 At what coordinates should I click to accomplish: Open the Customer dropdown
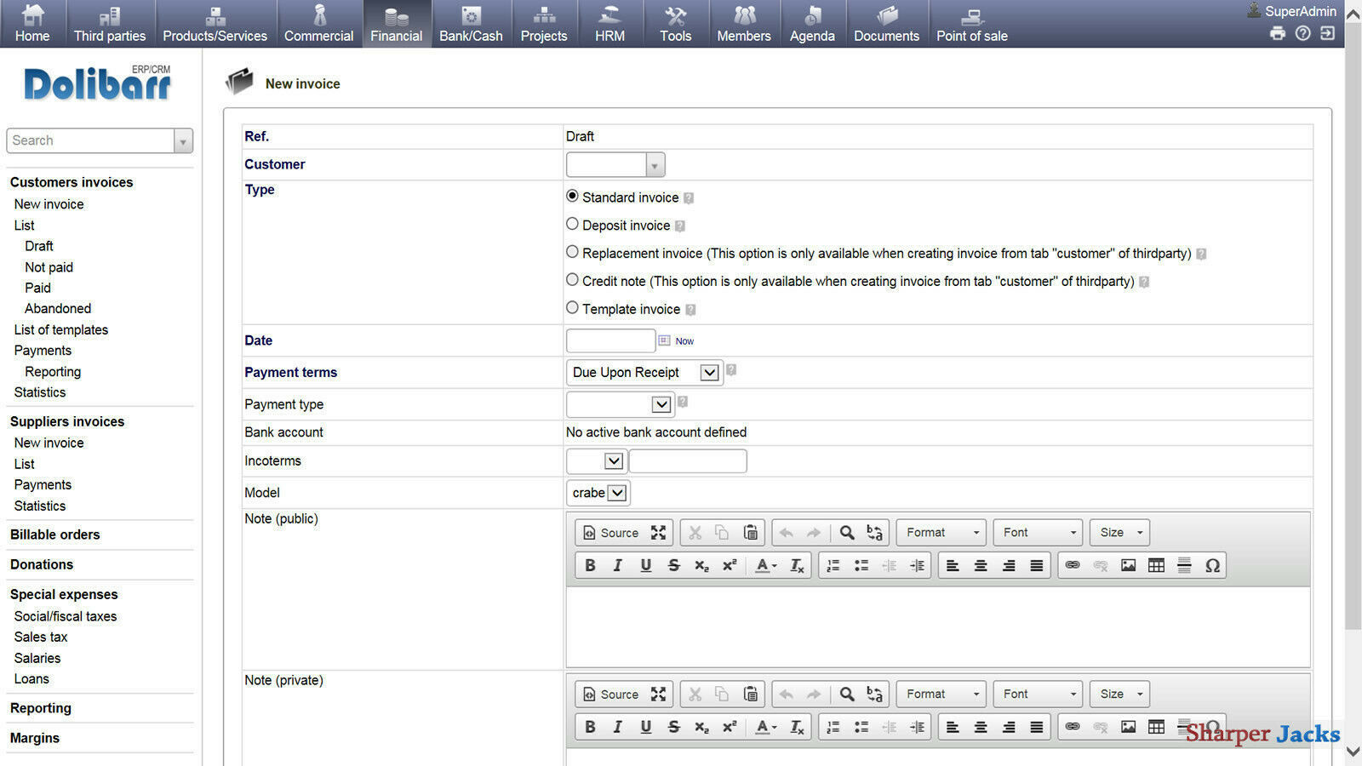tap(615, 164)
